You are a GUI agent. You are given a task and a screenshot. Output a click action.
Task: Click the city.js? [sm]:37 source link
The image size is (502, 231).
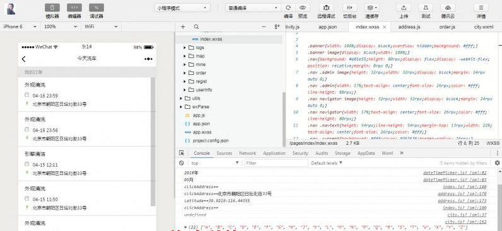tap(467, 215)
